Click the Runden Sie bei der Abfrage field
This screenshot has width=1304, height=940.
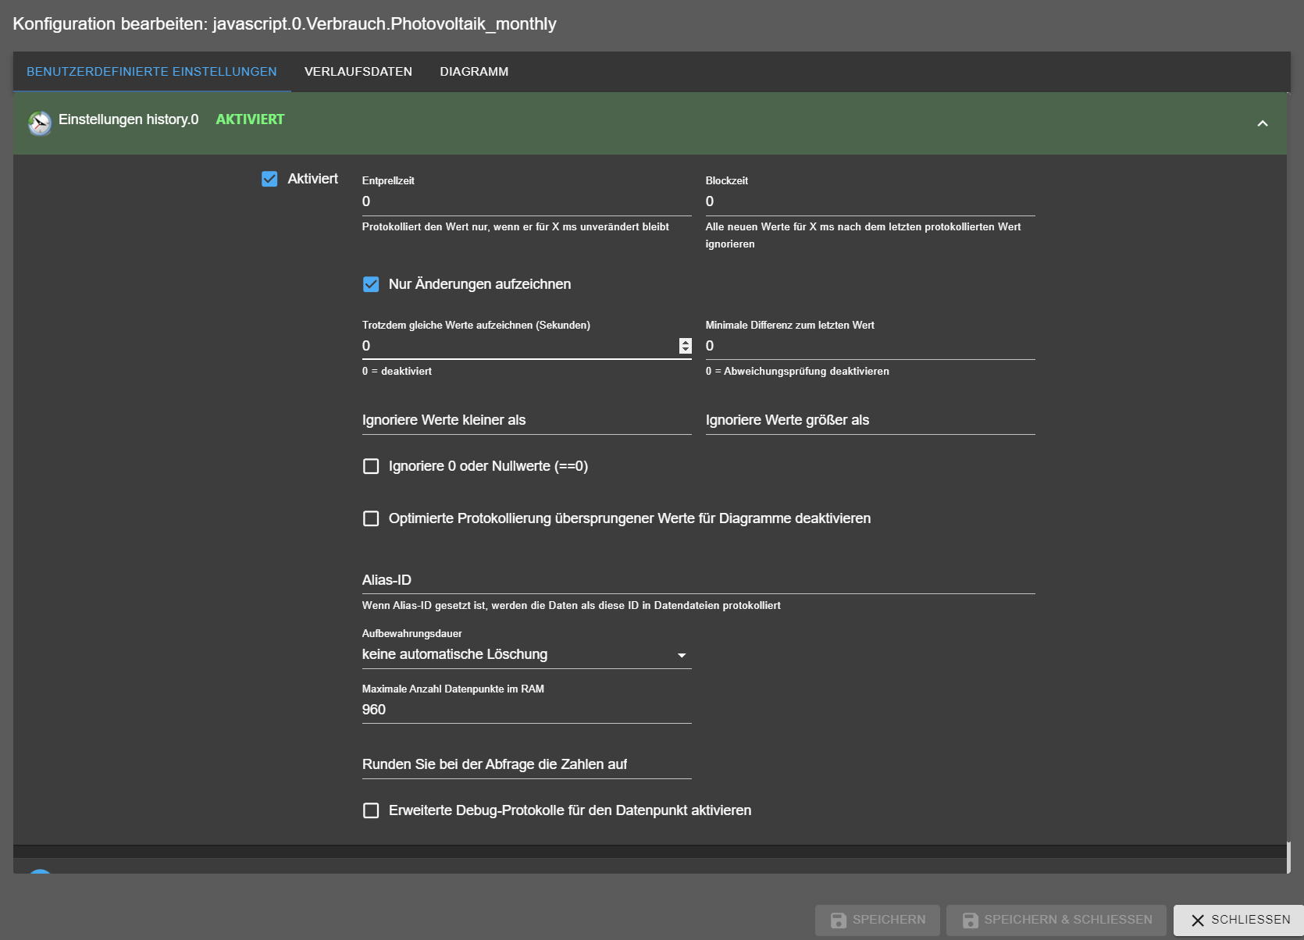pyautogui.click(x=526, y=764)
